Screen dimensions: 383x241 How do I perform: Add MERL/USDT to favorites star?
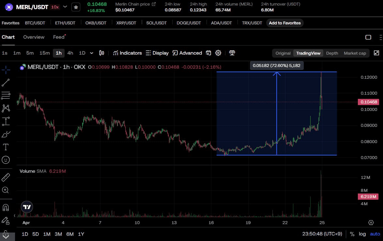click(76, 7)
